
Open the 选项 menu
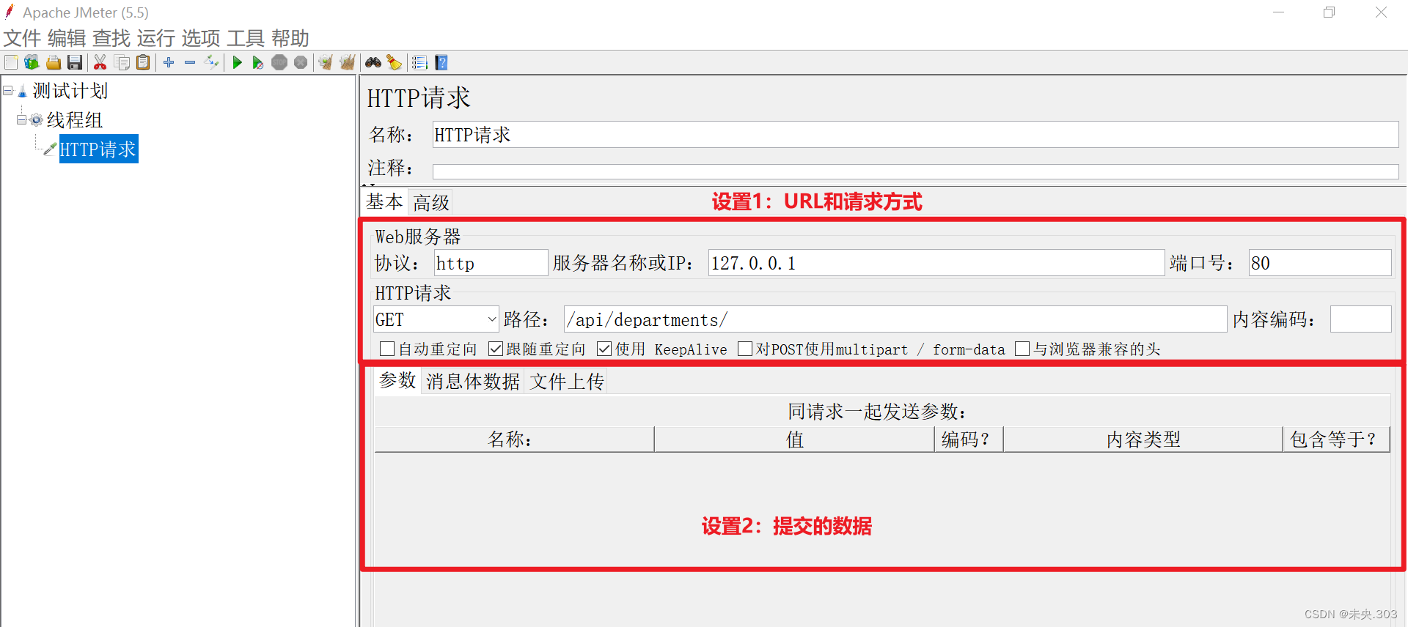pos(201,38)
